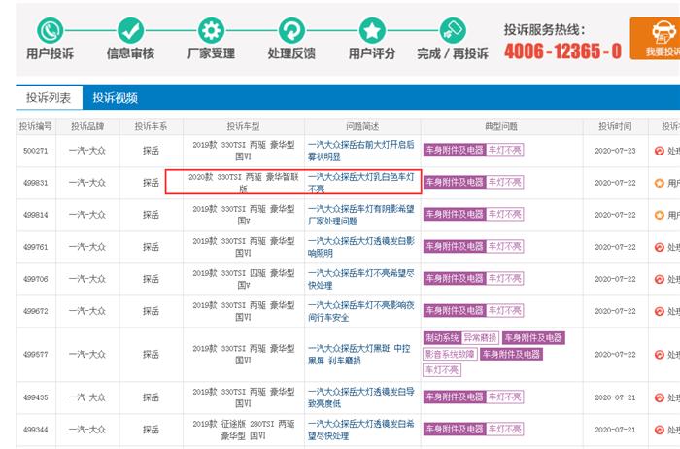Screen dimensions: 680x449
Task: Click the orange 我要投诉 car button
Action: 656,39
